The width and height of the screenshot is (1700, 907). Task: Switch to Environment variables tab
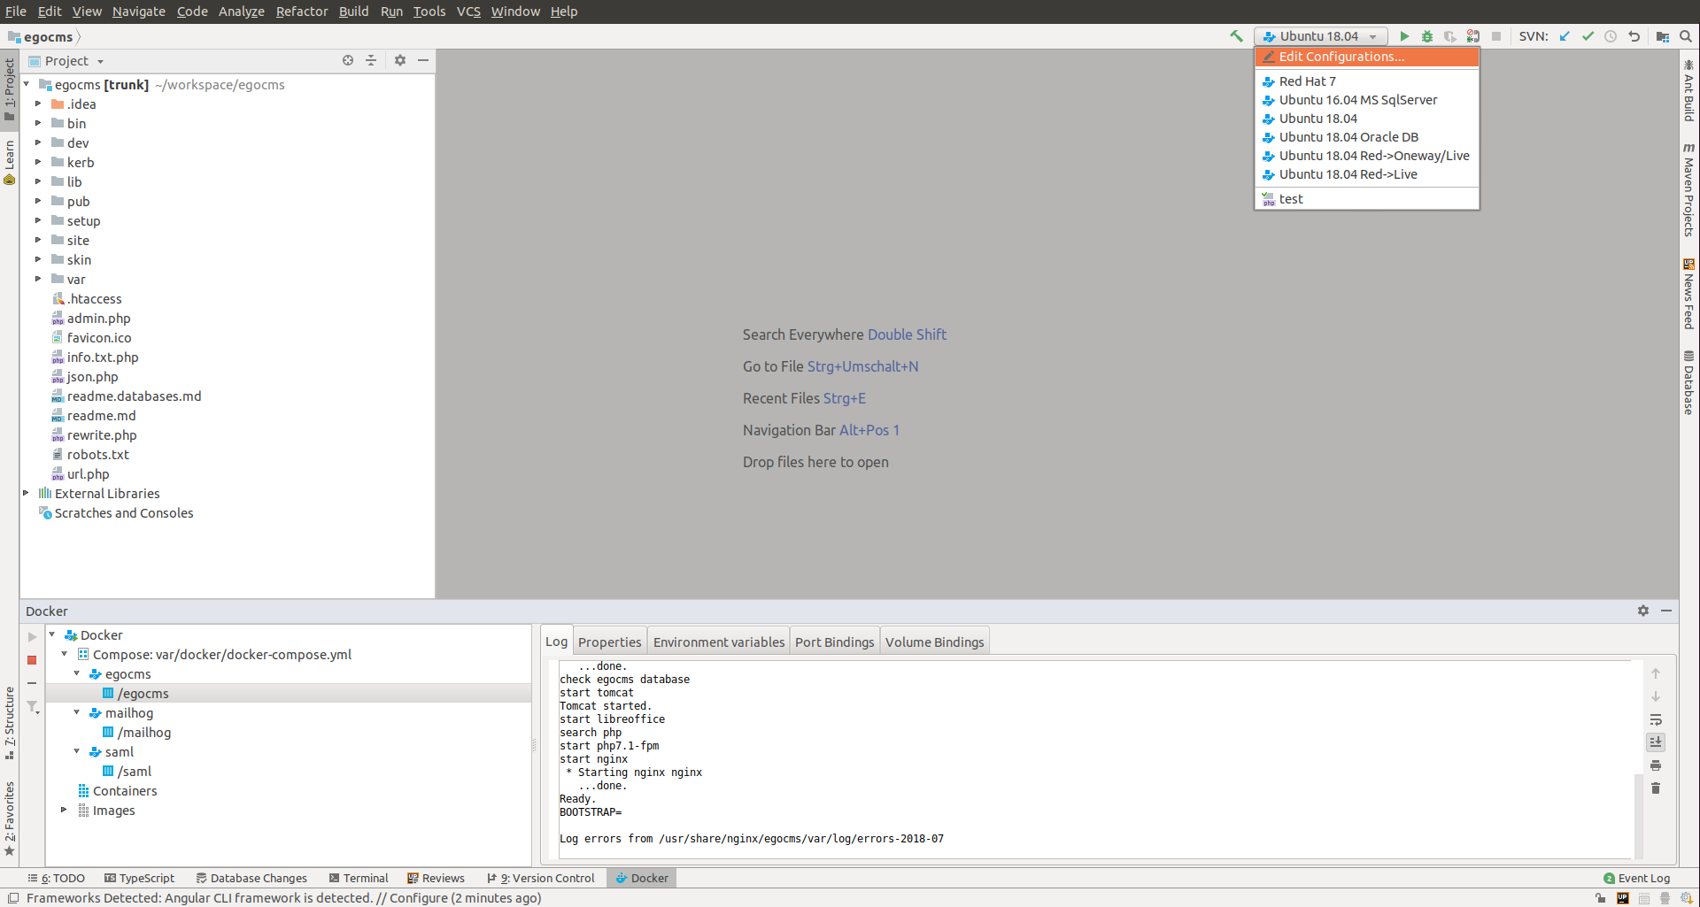click(718, 642)
